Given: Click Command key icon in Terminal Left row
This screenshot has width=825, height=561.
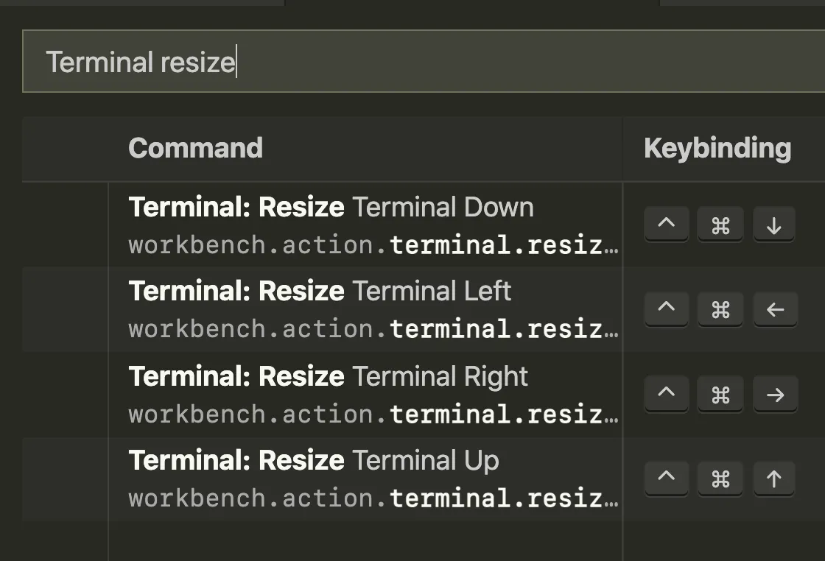Looking at the screenshot, I should 720,309.
